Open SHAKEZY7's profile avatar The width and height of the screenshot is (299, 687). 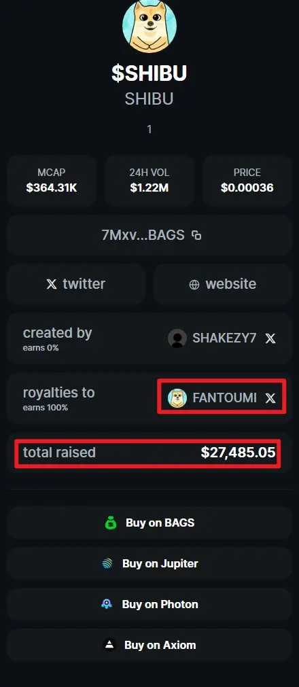[x=177, y=338]
